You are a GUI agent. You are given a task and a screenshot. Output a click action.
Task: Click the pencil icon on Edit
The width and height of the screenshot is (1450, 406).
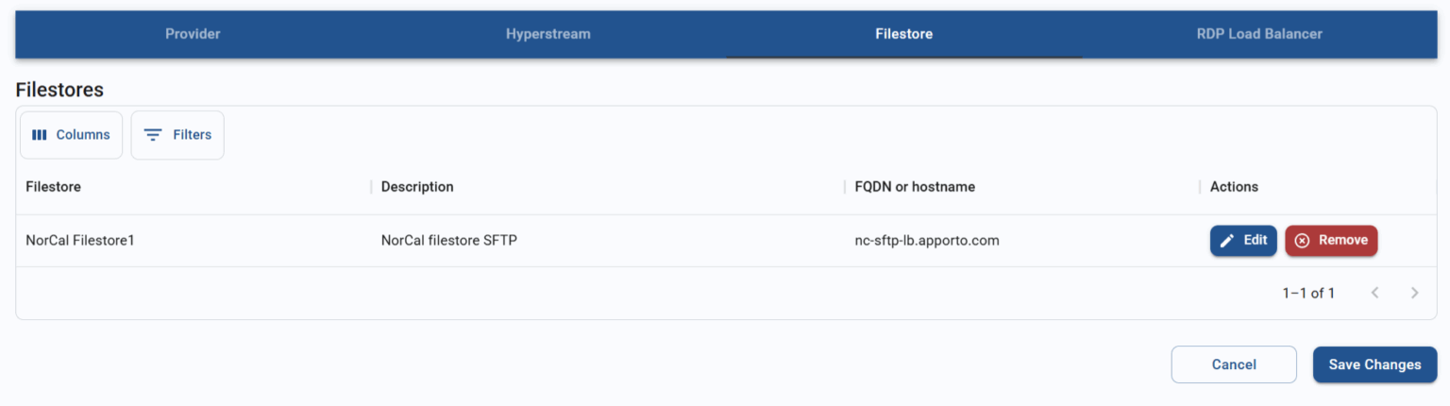pos(1227,241)
